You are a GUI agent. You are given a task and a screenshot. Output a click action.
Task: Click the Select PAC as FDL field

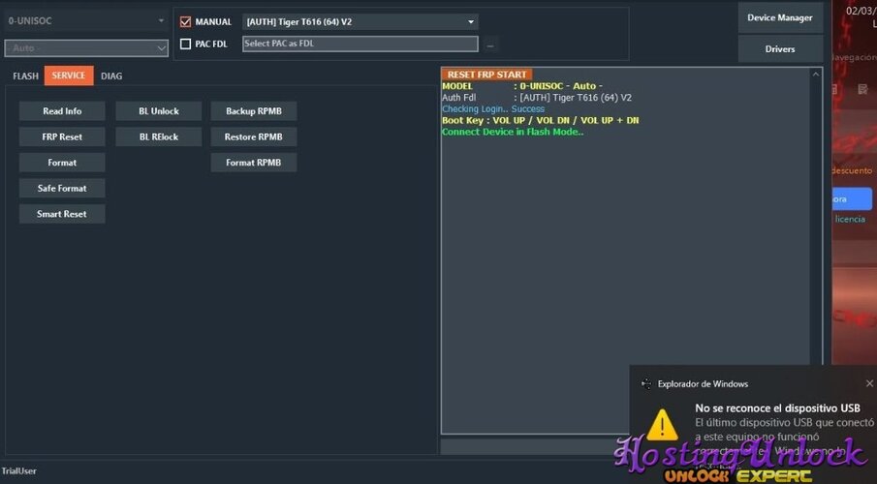coord(360,44)
